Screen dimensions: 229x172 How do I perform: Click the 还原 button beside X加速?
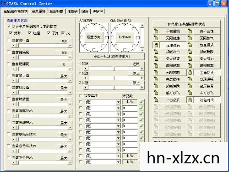click(136, 64)
